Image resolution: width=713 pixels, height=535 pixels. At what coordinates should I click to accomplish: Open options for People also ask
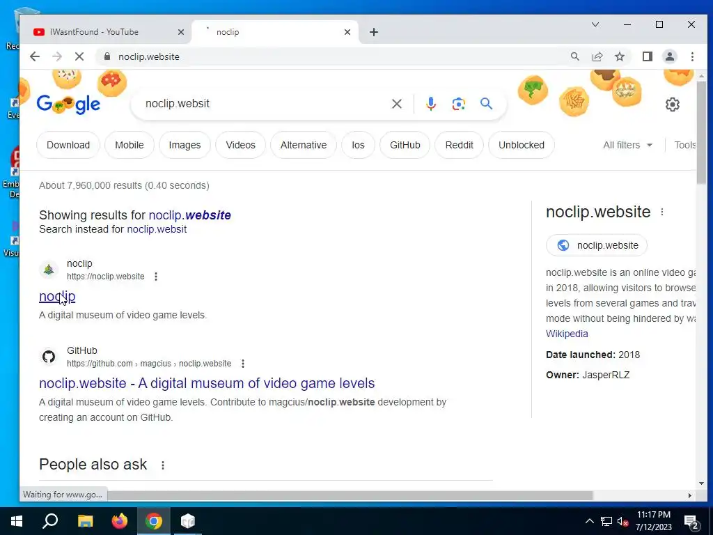pos(163,465)
